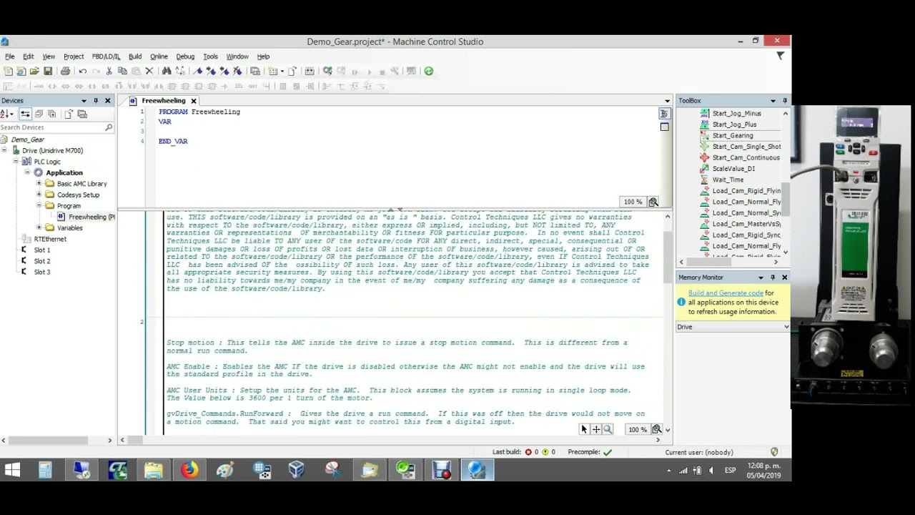
Task: Close the Freewheeling tab
Action: pos(193,101)
